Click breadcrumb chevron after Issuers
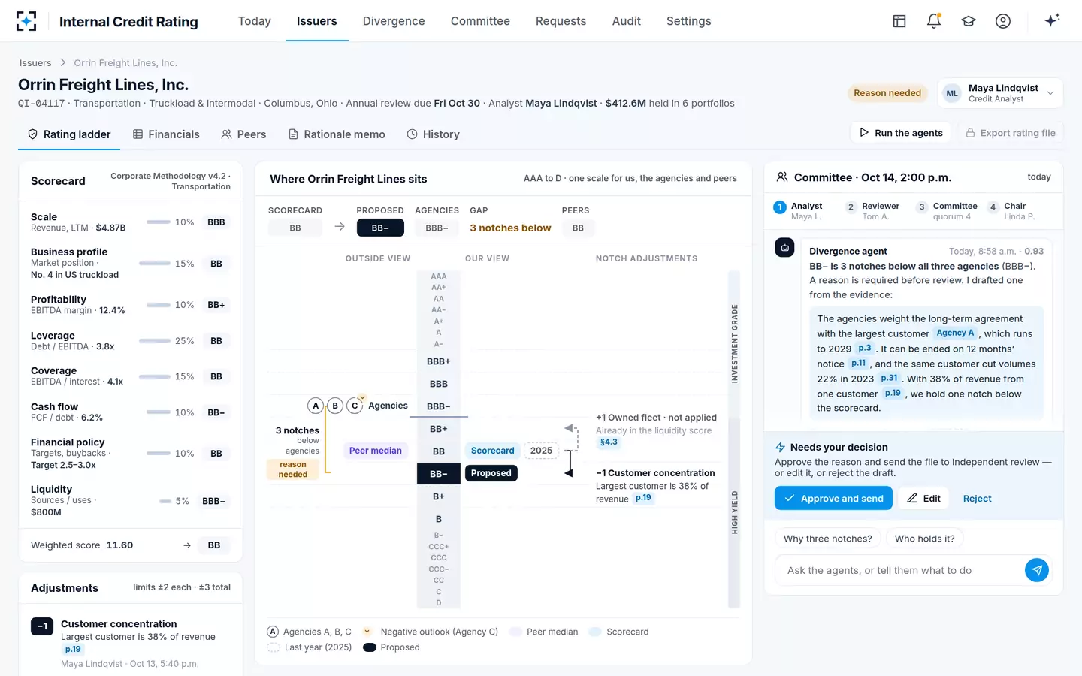The height and width of the screenshot is (676, 1082). pos(63,63)
